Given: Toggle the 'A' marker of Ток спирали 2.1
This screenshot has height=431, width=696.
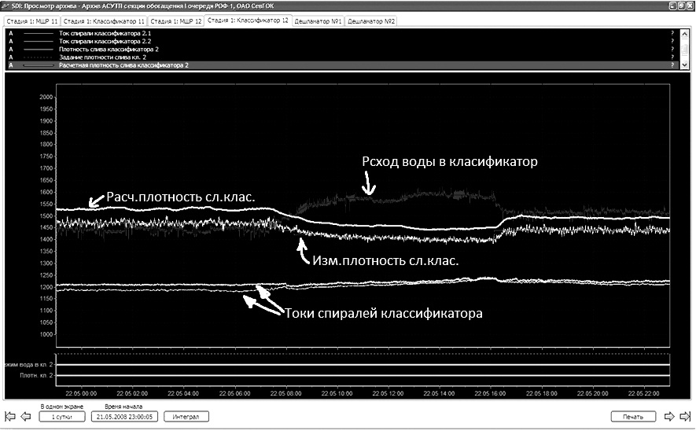Looking at the screenshot, I should (10, 34).
